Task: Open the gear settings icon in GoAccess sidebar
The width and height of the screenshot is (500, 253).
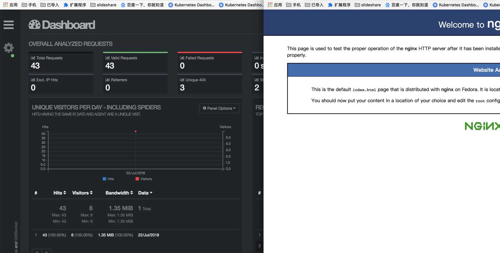Action: [x=9, y=48]
